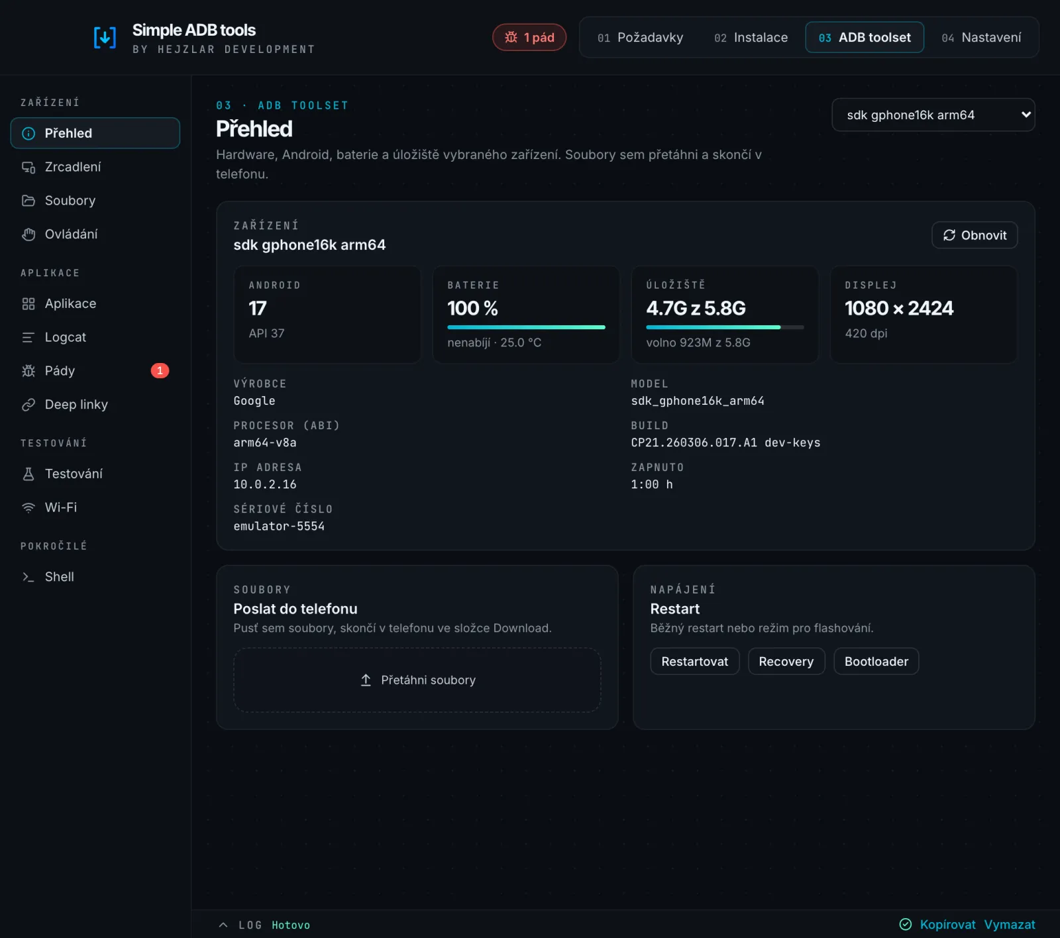Click the arm64-v8a processor value
The height and width of the screenshot is (938, 1060).
[x=265, y=443]
